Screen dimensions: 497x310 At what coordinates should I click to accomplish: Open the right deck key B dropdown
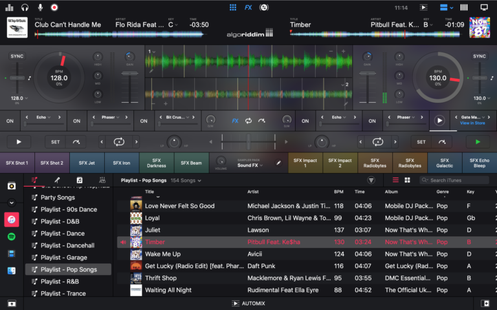tap(428, 25)
